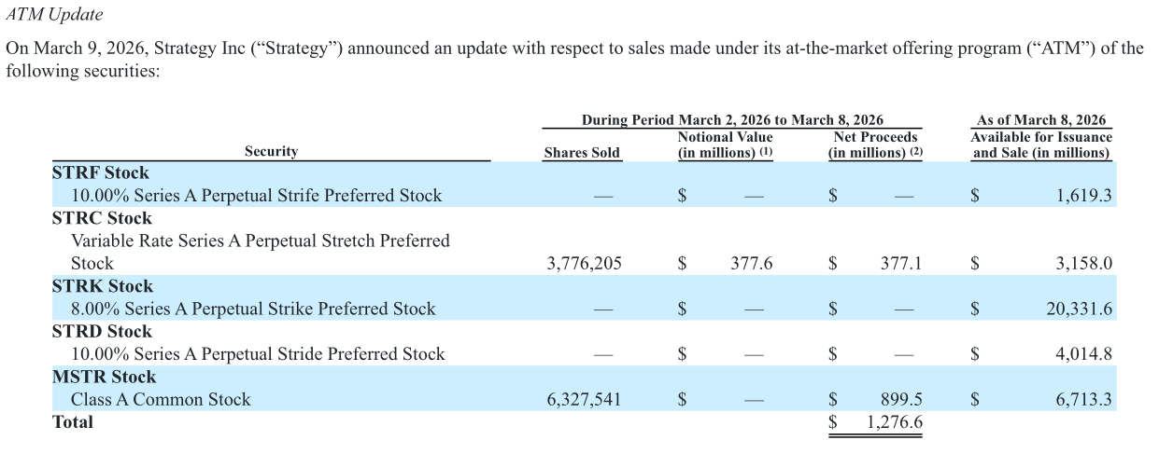
Task: Select the 899.5 net proceeds for MSTR
Action: coord(901,400)
